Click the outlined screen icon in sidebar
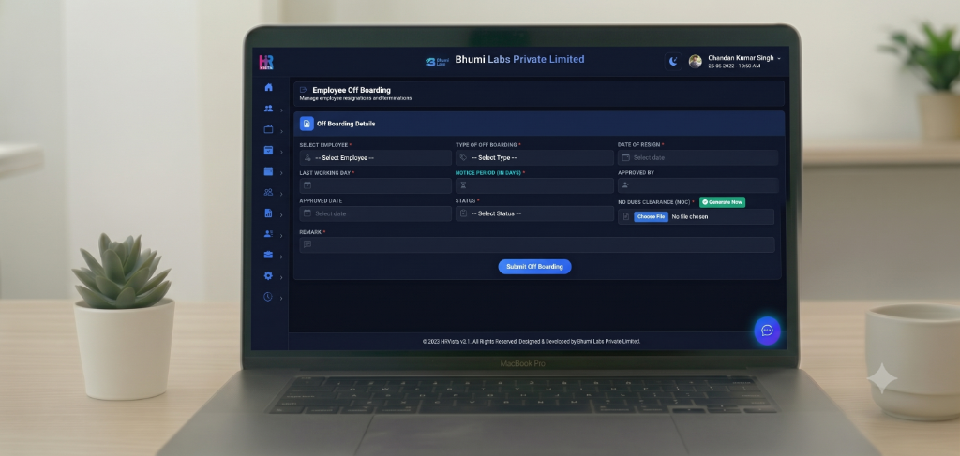 click(268, 129)
